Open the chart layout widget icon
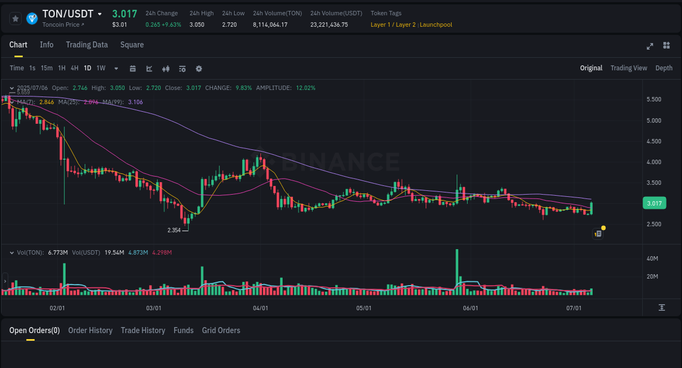 coord(666,46)
